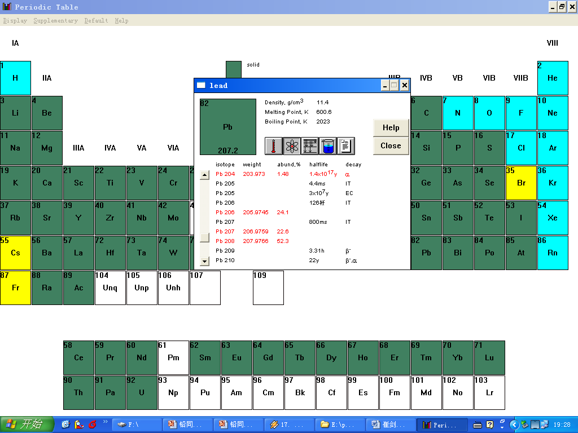This screenshot has height=433, width=578.
Task: Select Cerium element cell
Action: [x=78, y=358]
